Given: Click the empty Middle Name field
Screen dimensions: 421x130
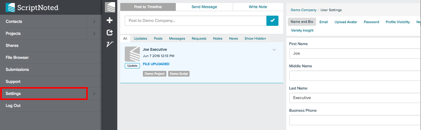Looking at the screenshot, I should 355,76.
